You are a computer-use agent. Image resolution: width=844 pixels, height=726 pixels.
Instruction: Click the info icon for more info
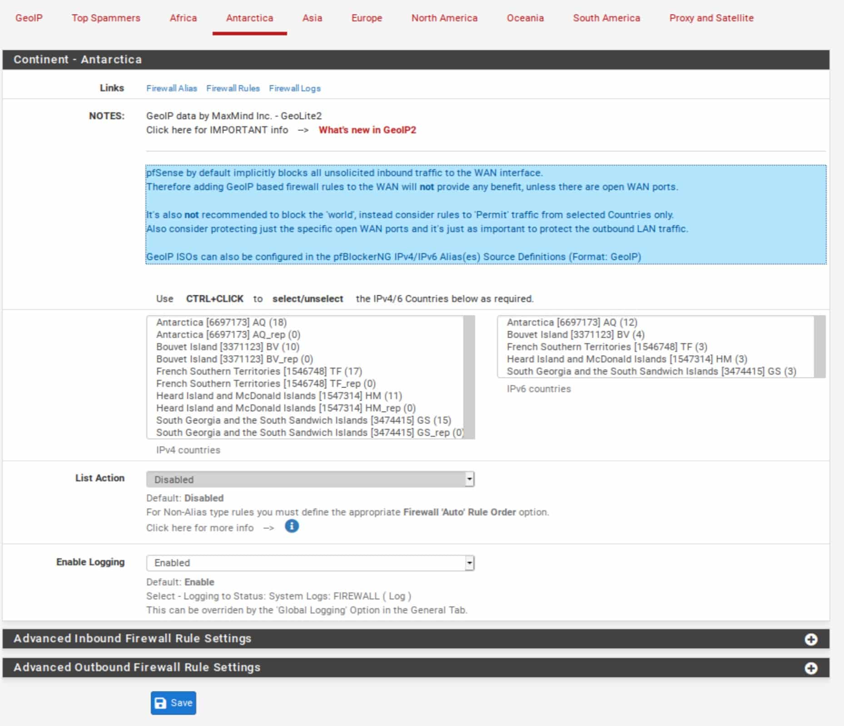click(x=292, y=526)
